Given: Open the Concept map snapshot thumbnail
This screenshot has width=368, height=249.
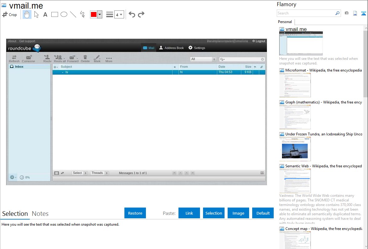Looking at the screenshot, I should click(x=295, y=240).
